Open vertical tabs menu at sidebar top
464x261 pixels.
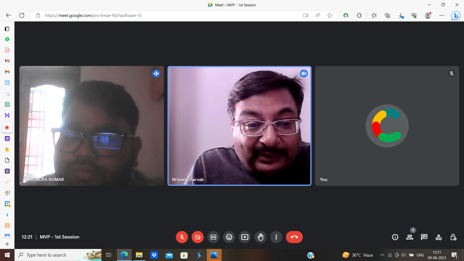coord(7,29)
